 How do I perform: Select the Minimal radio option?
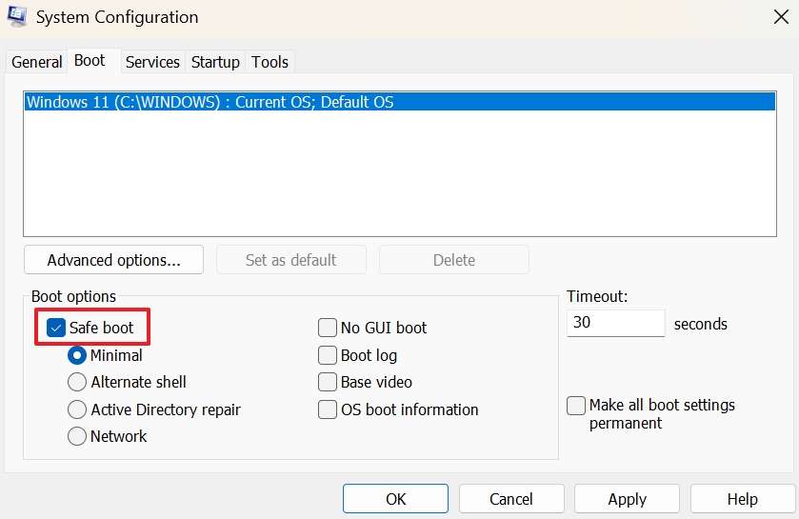coord(77,355)
